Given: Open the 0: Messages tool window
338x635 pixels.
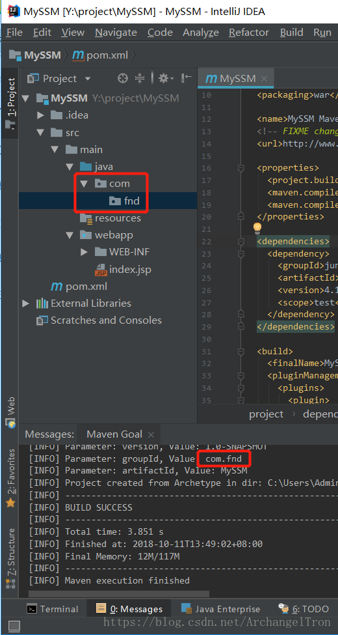Looking at the screenshot, I should [x=129, y=609].
